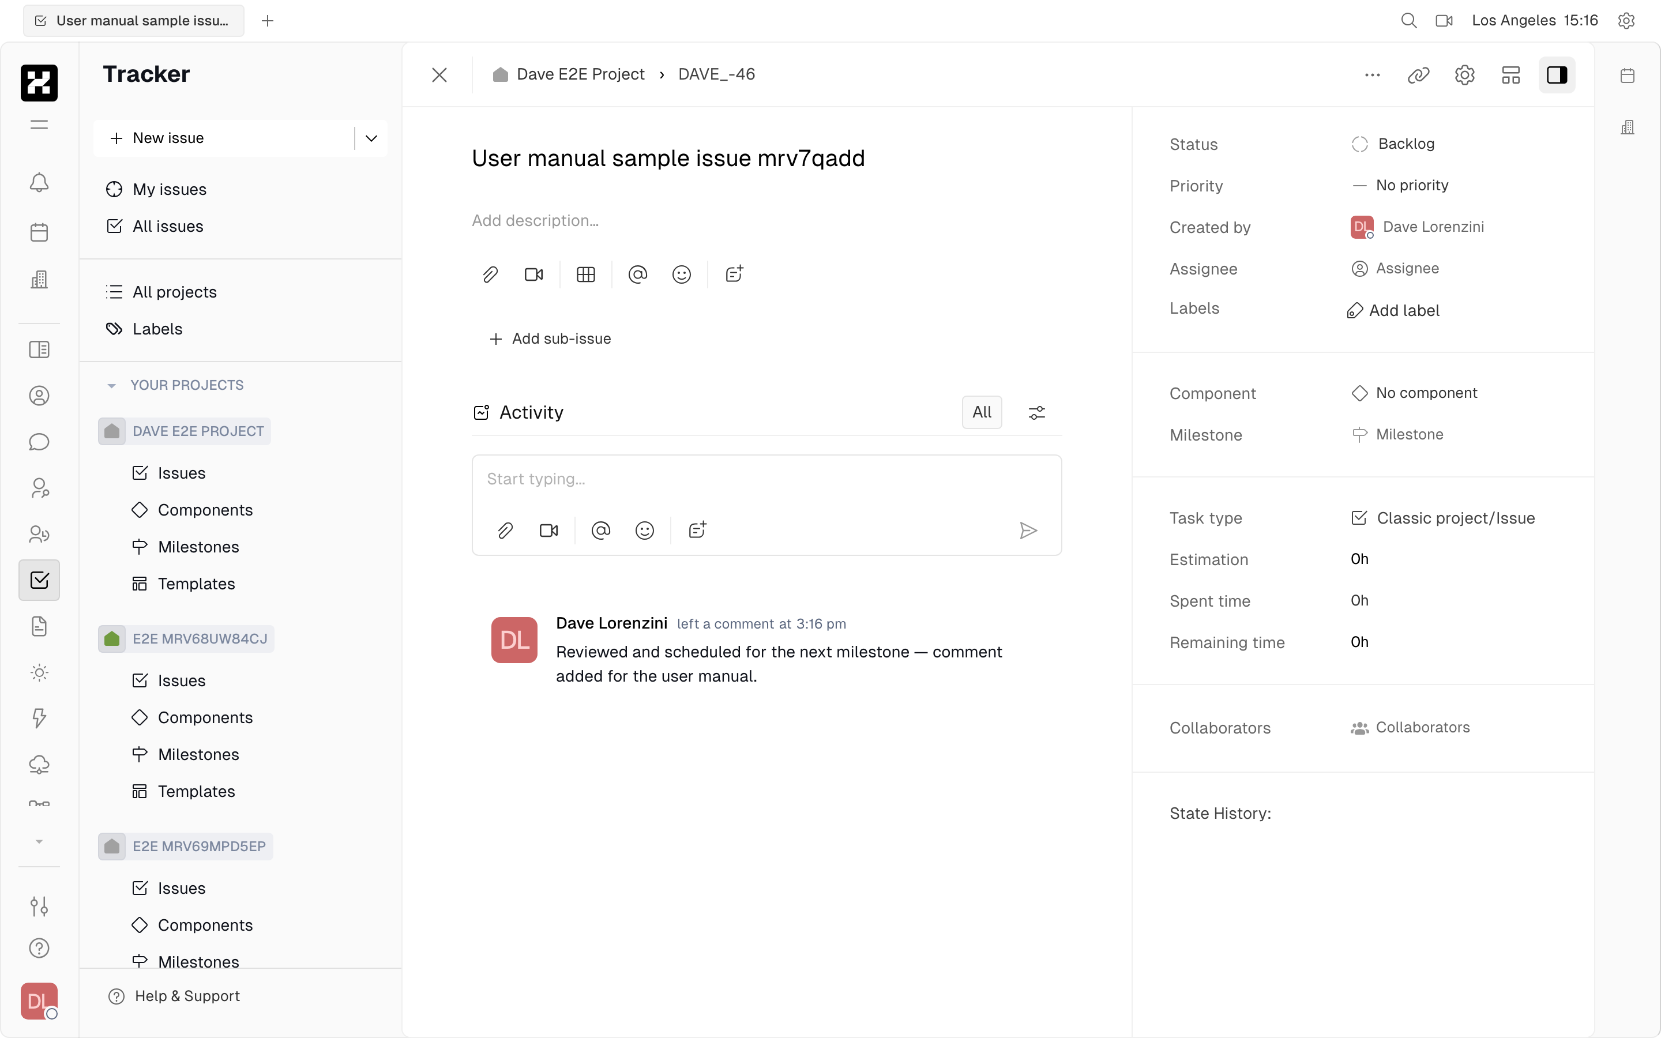Copy issue link with the chain icon
The image size is (1661, 1038).
click(x=1418, y=75)
